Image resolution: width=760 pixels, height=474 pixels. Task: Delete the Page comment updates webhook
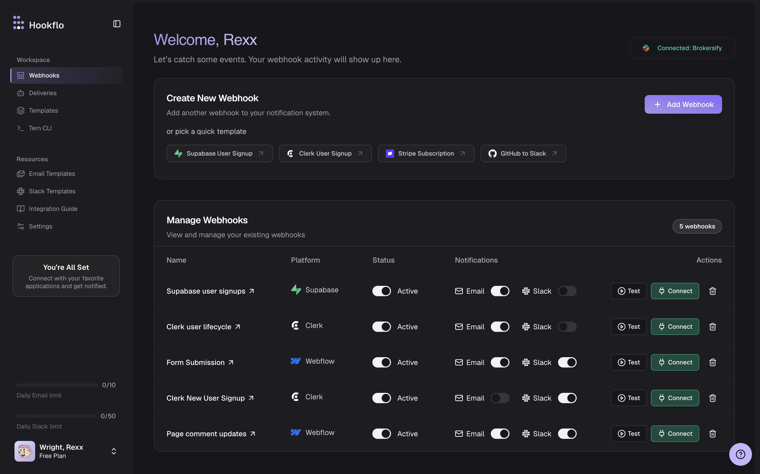pyautogui.click(x=712, y=434)
